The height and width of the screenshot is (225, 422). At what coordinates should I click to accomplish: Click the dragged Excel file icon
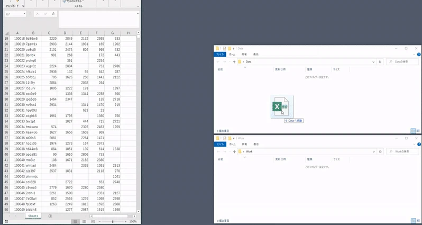click(281, 107)
